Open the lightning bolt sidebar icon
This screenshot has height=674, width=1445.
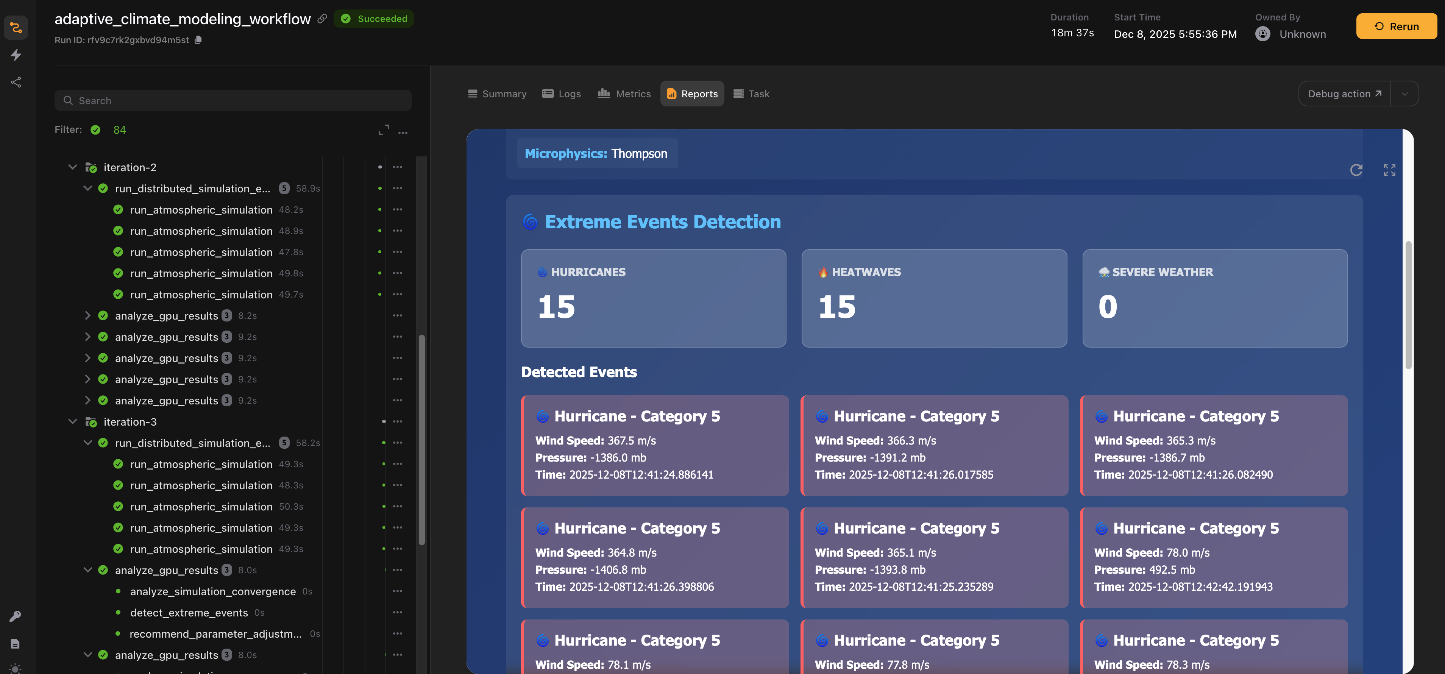click(16, 55)
